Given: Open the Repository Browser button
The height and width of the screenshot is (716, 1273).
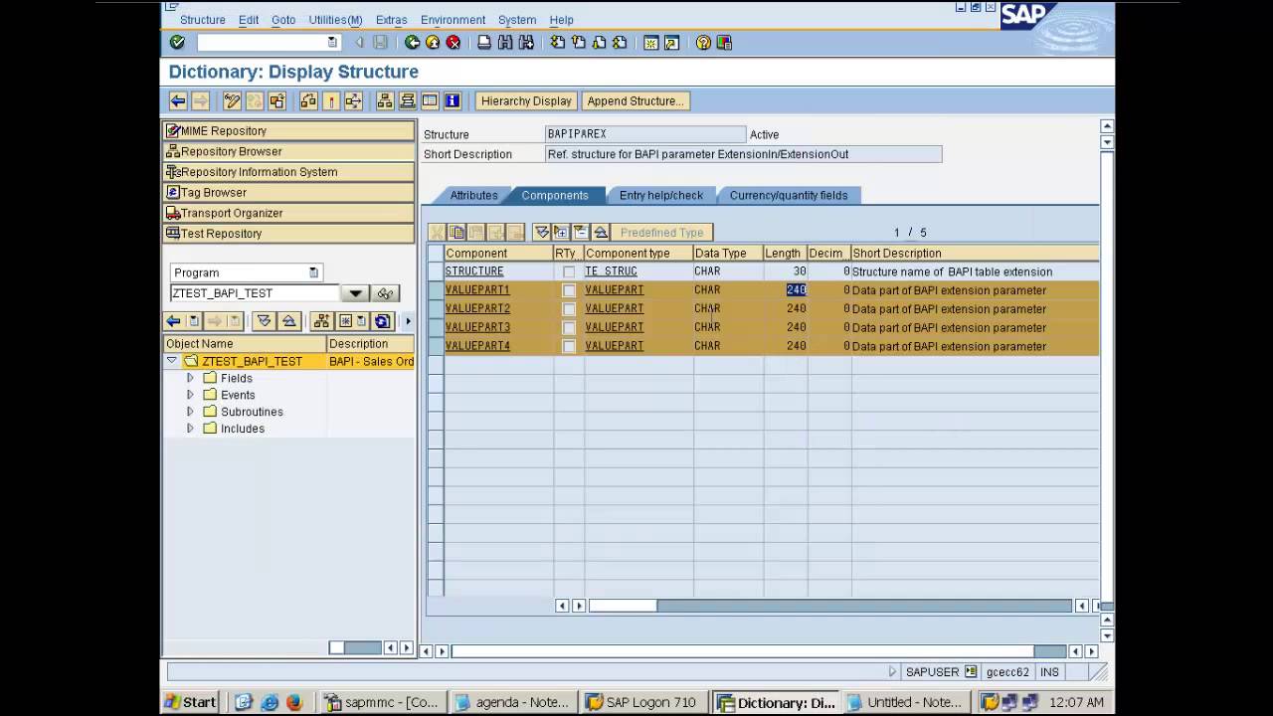Looking at the screenshot, I should [x=288, y=151].
